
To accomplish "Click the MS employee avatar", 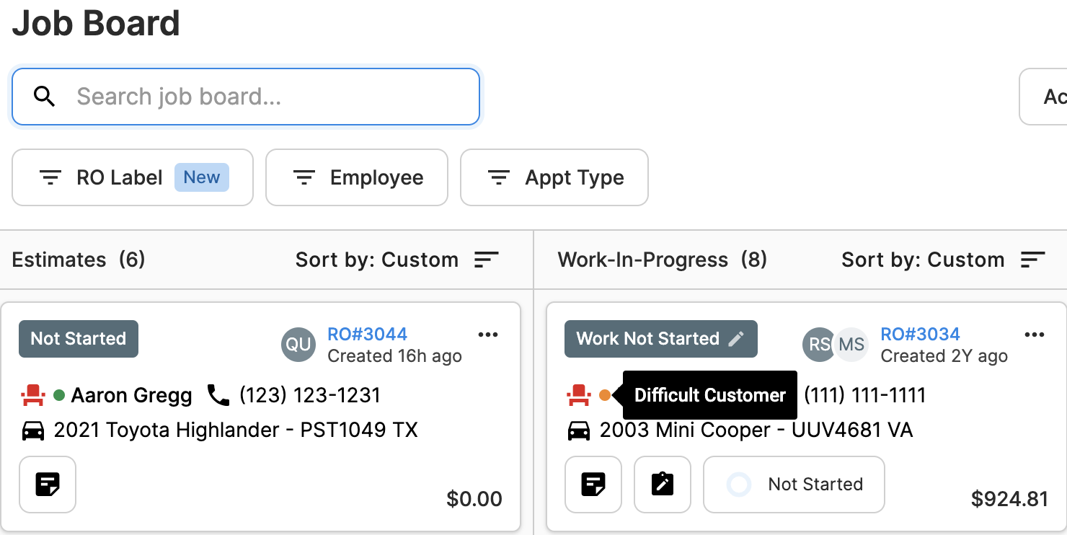I will click(851, 345).
